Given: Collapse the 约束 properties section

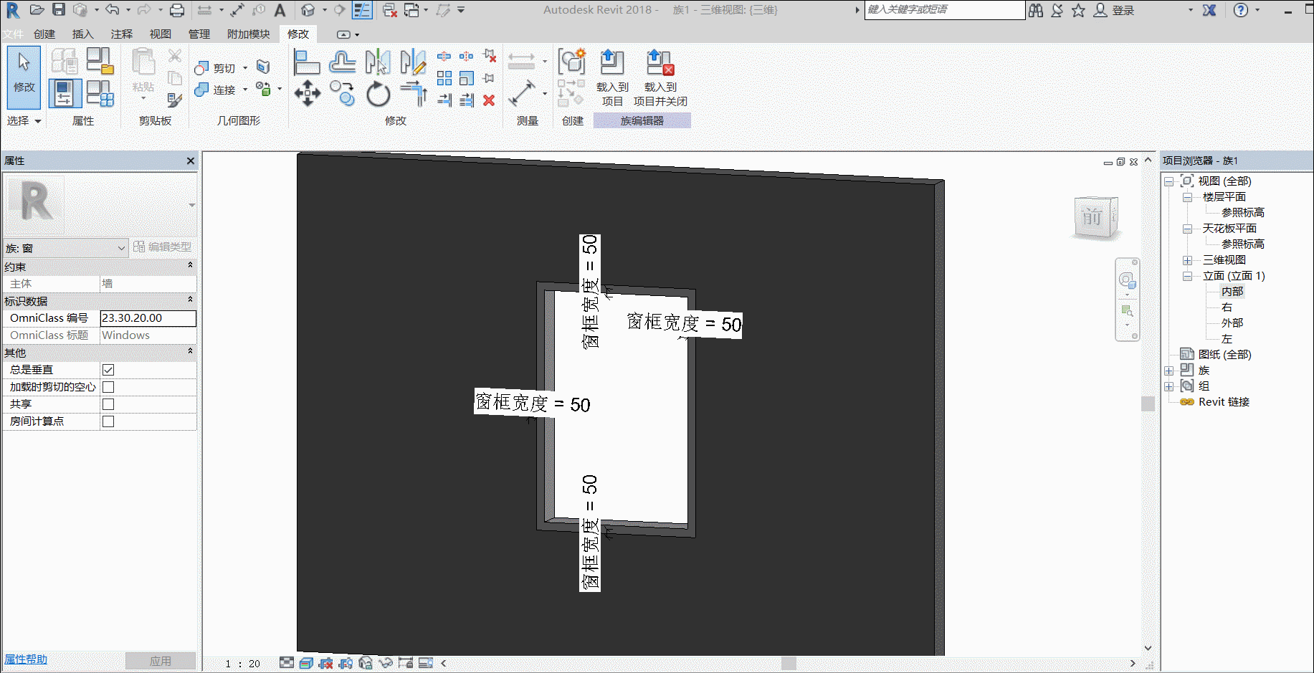Looking at the screenshot, I should click(190, 266).
